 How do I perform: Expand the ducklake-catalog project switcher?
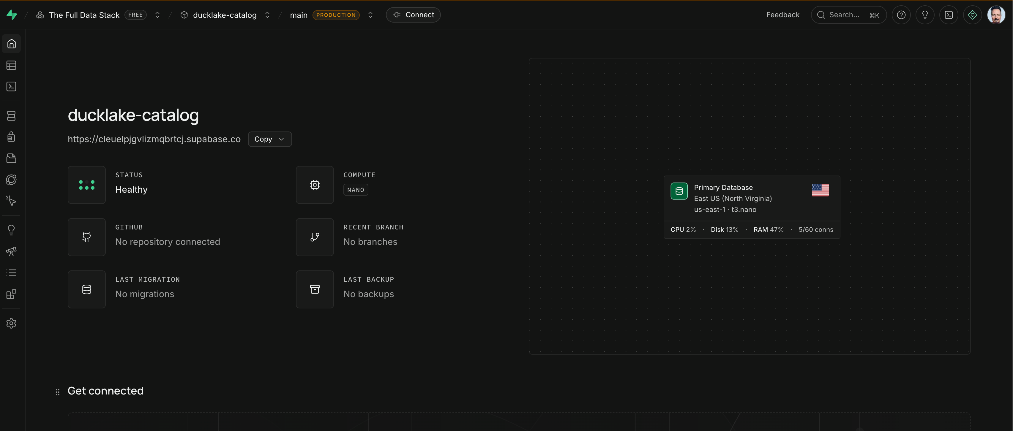tap(267, 15)
